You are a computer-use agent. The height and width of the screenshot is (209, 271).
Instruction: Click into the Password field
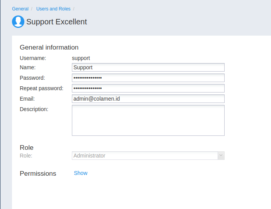coord(148,78)
